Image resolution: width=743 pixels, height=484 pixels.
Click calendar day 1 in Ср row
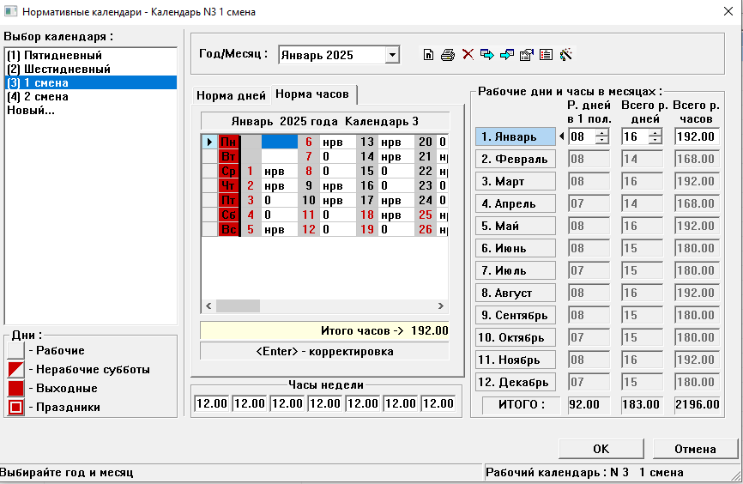tap(251, 171)
